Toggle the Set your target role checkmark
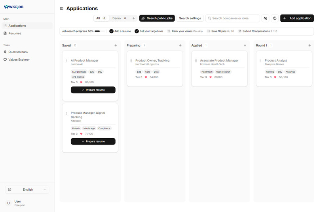319x212 pixels. click(x=137, y=31)
